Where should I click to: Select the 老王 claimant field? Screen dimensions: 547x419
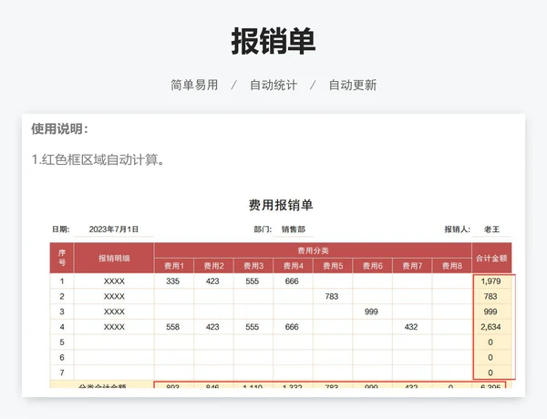click(491, 229)
